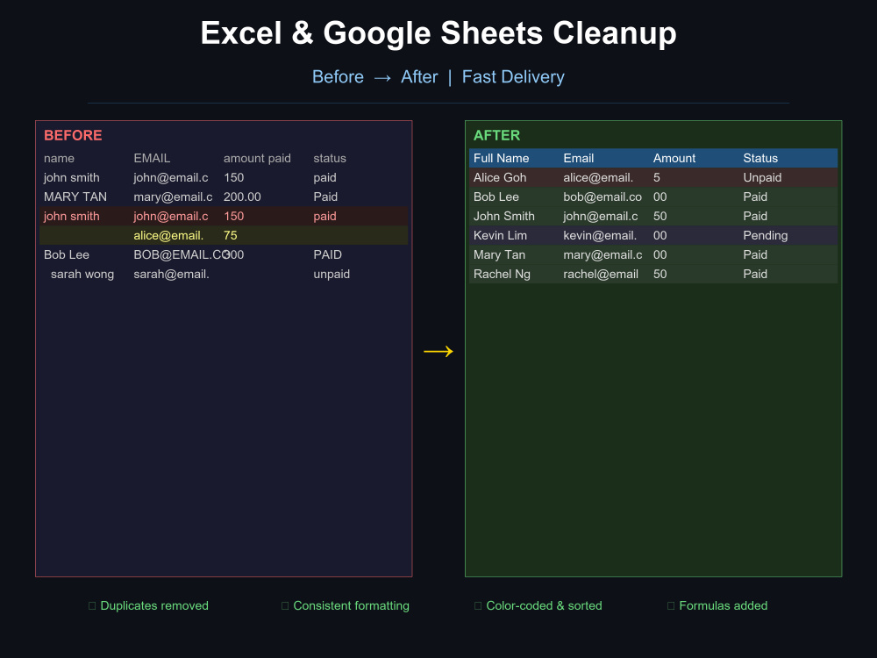Select the Kevin Lim name cell

point(500,235)
